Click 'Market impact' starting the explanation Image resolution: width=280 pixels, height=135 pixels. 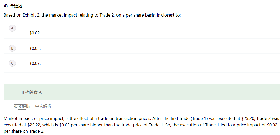pyautogui.click(x=16, y=118)
